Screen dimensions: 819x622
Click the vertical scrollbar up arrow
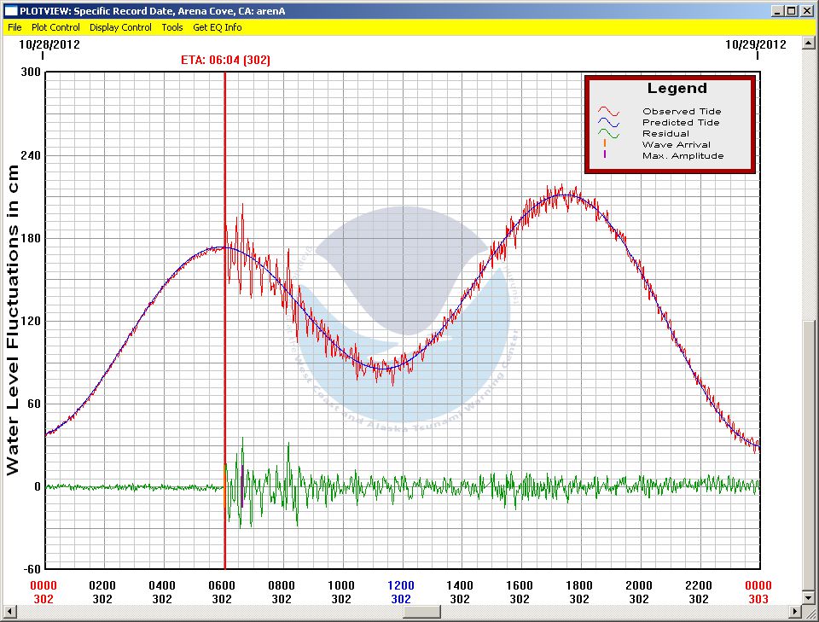(810, 43)
